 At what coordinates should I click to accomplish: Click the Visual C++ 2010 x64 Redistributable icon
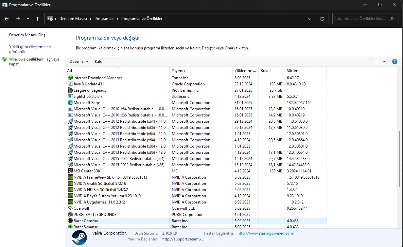pyautogui.click(x=70, y=109)
